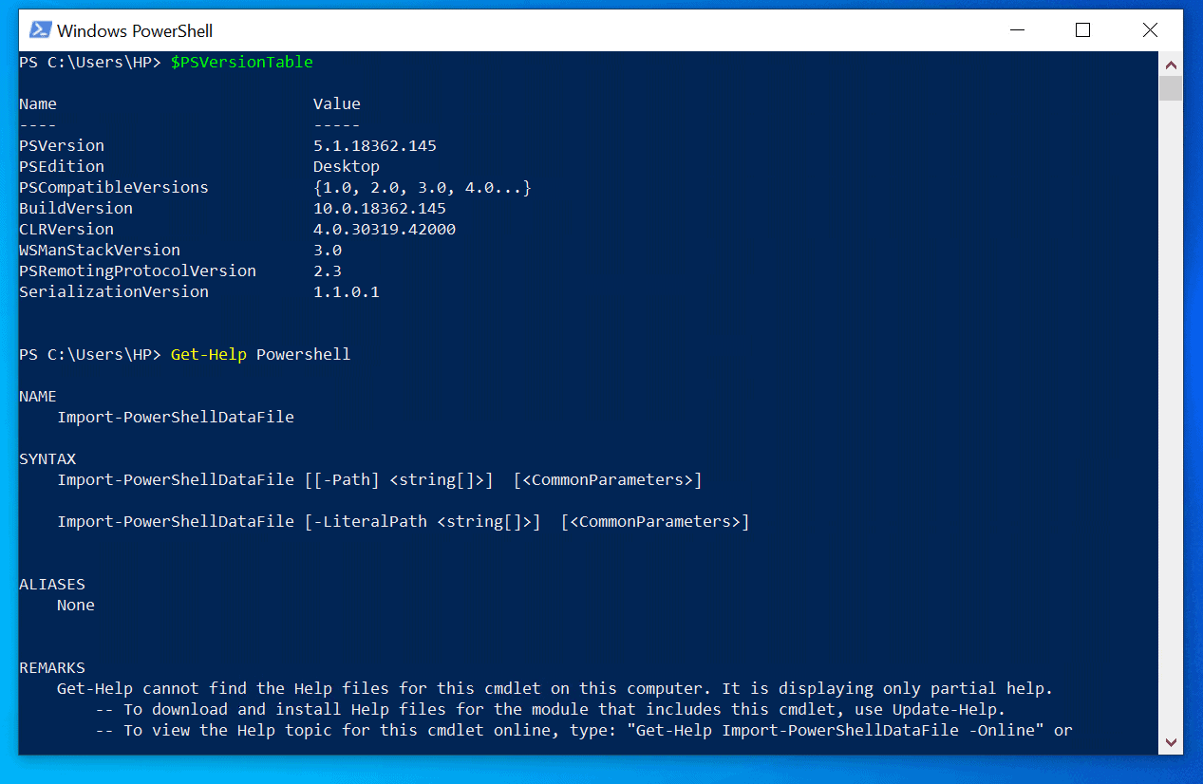1203x784 pixels.
Task: Click the PowerShell icon in title bar
Action: click(40, 30)
